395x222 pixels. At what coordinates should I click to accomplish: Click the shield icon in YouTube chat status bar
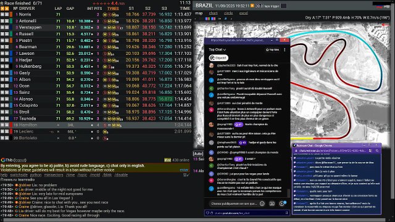207,213
